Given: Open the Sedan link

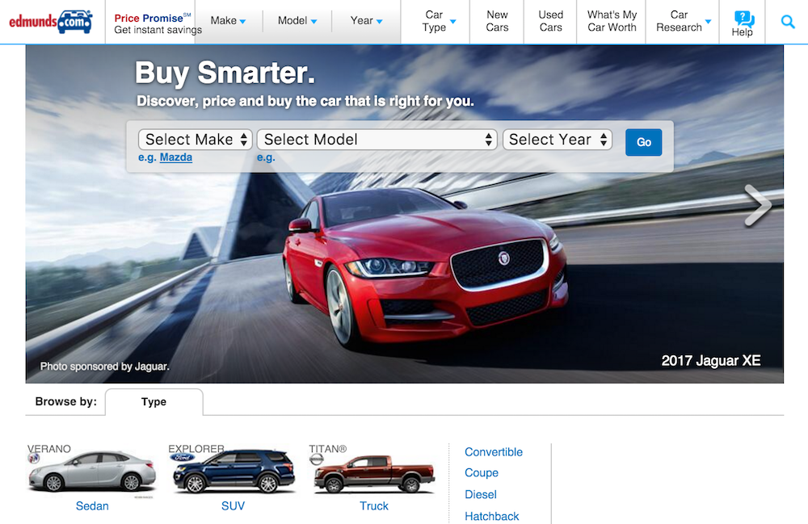Looking at the screenshot, I should coord(92,506).
